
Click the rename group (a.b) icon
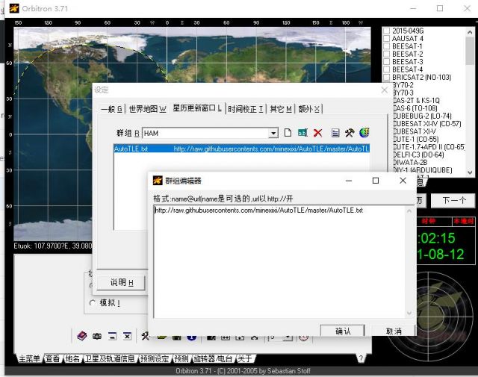click(x=302, y=133)
